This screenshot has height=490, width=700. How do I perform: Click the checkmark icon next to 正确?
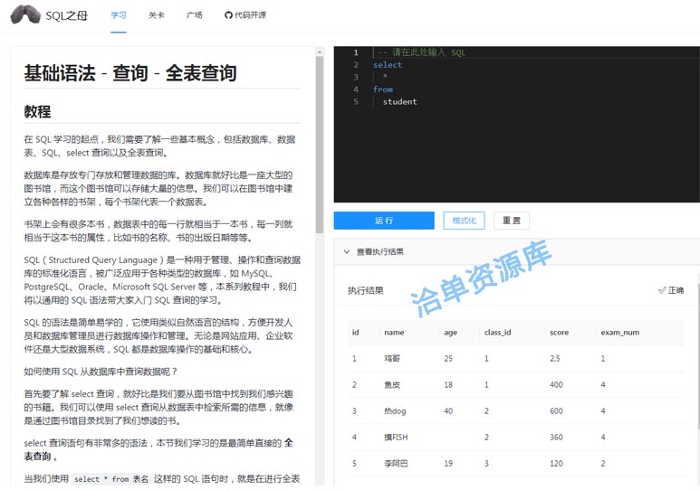[662, 290]
